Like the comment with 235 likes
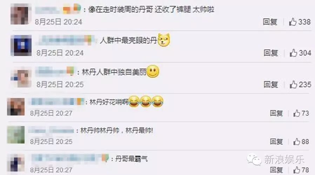 tap(293, 84)
